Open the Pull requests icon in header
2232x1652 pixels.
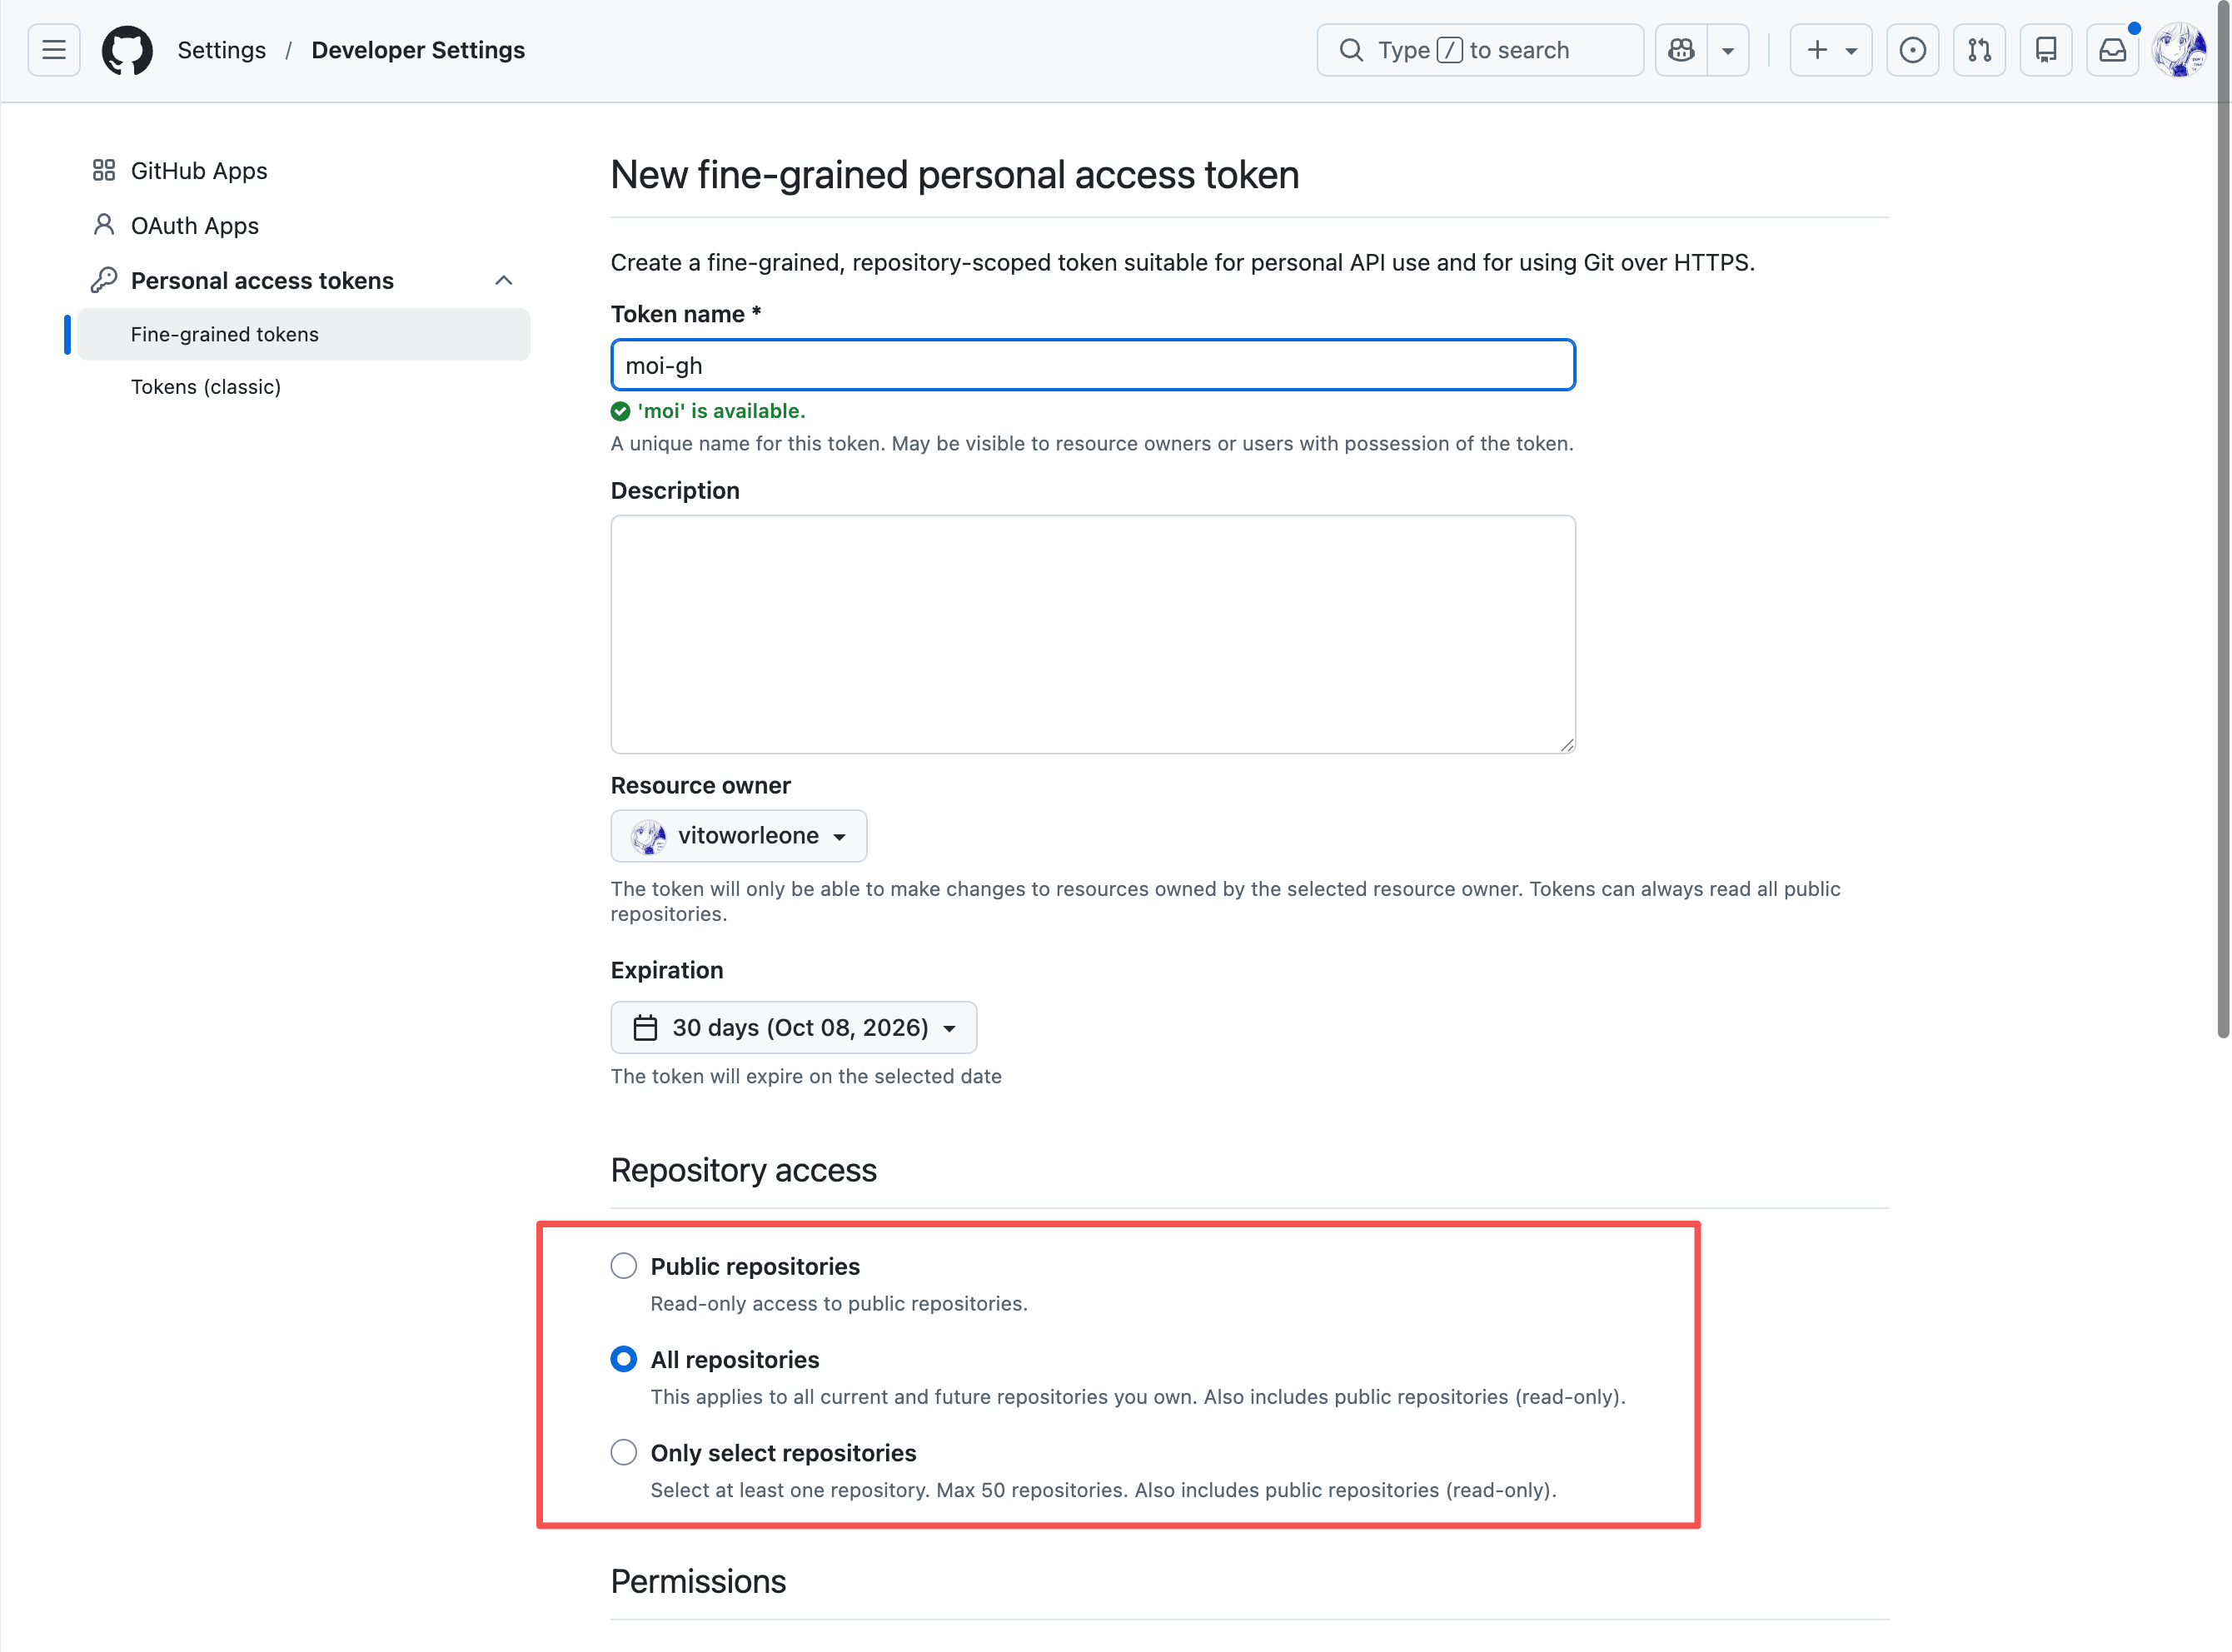coord(1979,50)
